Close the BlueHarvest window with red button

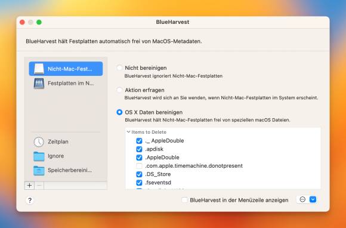(x=22, y=22)
